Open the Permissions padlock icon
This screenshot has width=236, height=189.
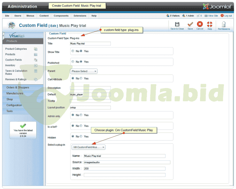224,25
